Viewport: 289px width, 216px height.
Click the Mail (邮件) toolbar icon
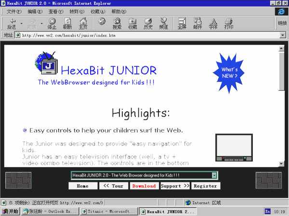point(197,23)
